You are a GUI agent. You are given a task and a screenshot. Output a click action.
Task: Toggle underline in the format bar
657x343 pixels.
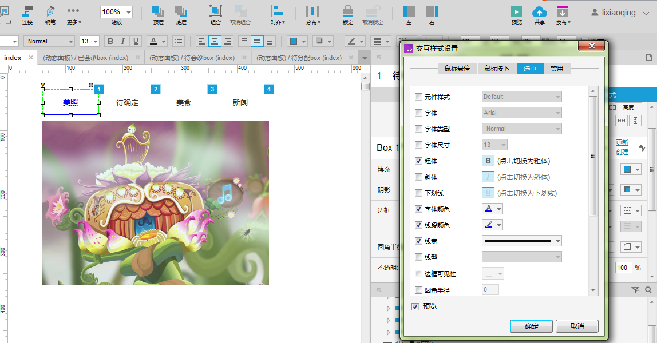(136, 41)
